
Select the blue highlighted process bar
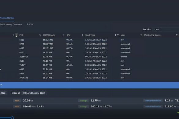pyautogui.click(x=89, y=85)
